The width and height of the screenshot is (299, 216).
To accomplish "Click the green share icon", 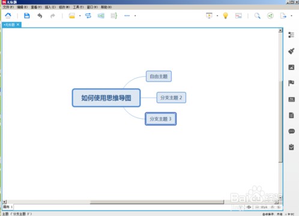I will tap(270, 16).
